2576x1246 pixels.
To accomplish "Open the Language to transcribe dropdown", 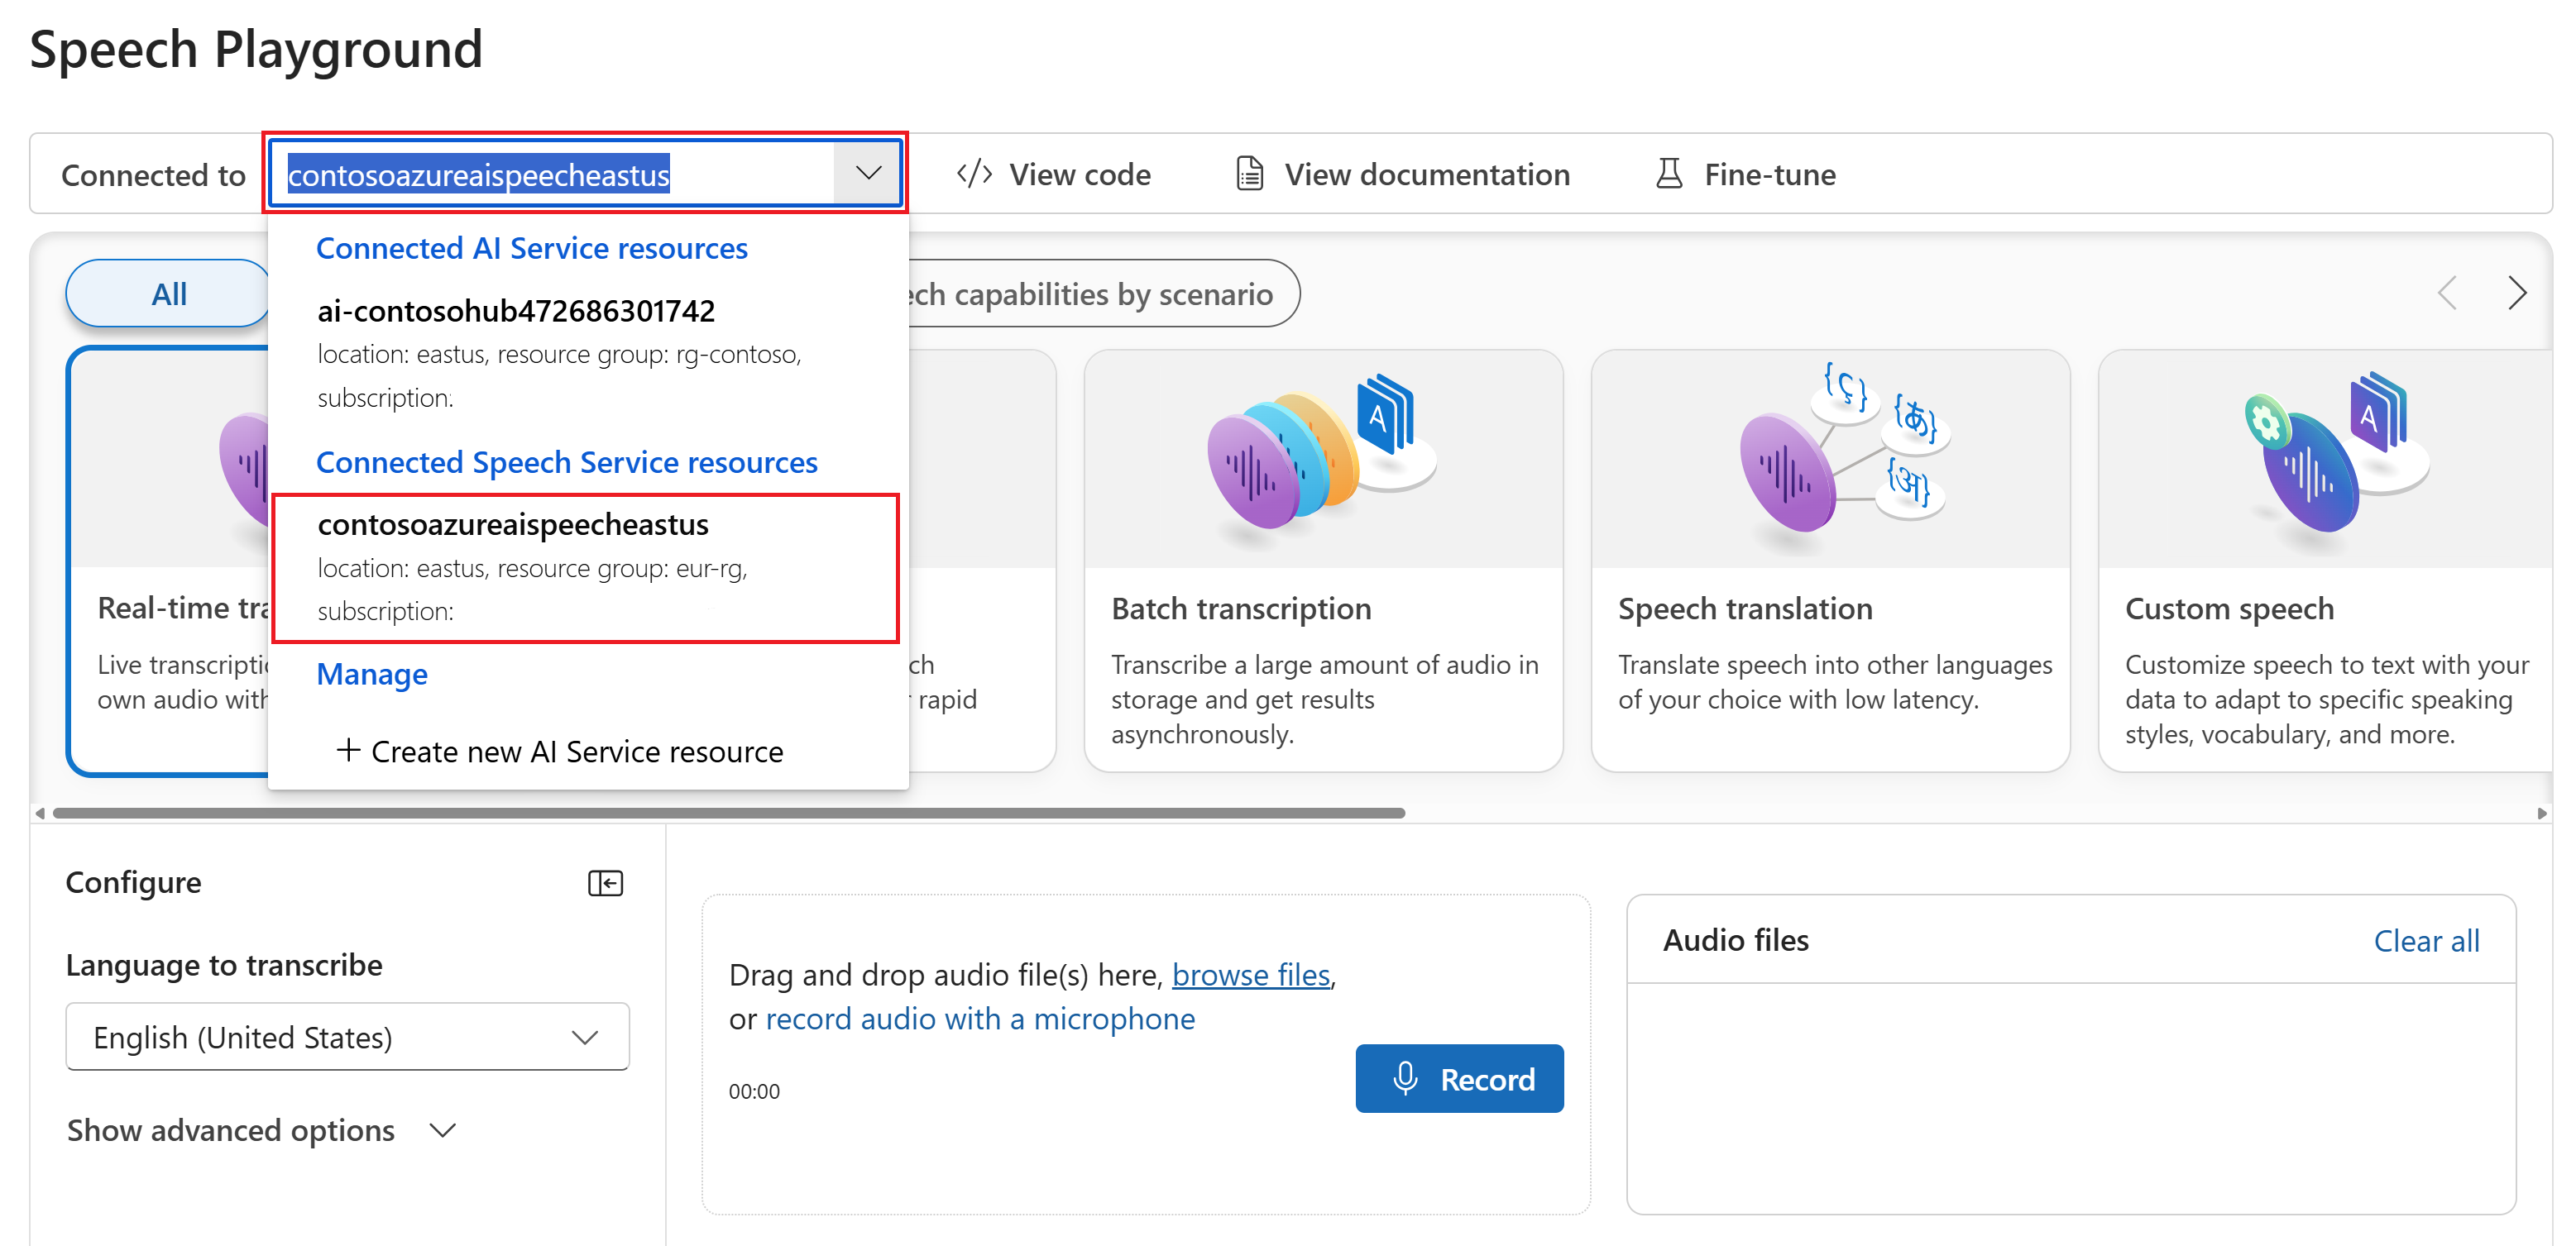I will click(347, 1037).
